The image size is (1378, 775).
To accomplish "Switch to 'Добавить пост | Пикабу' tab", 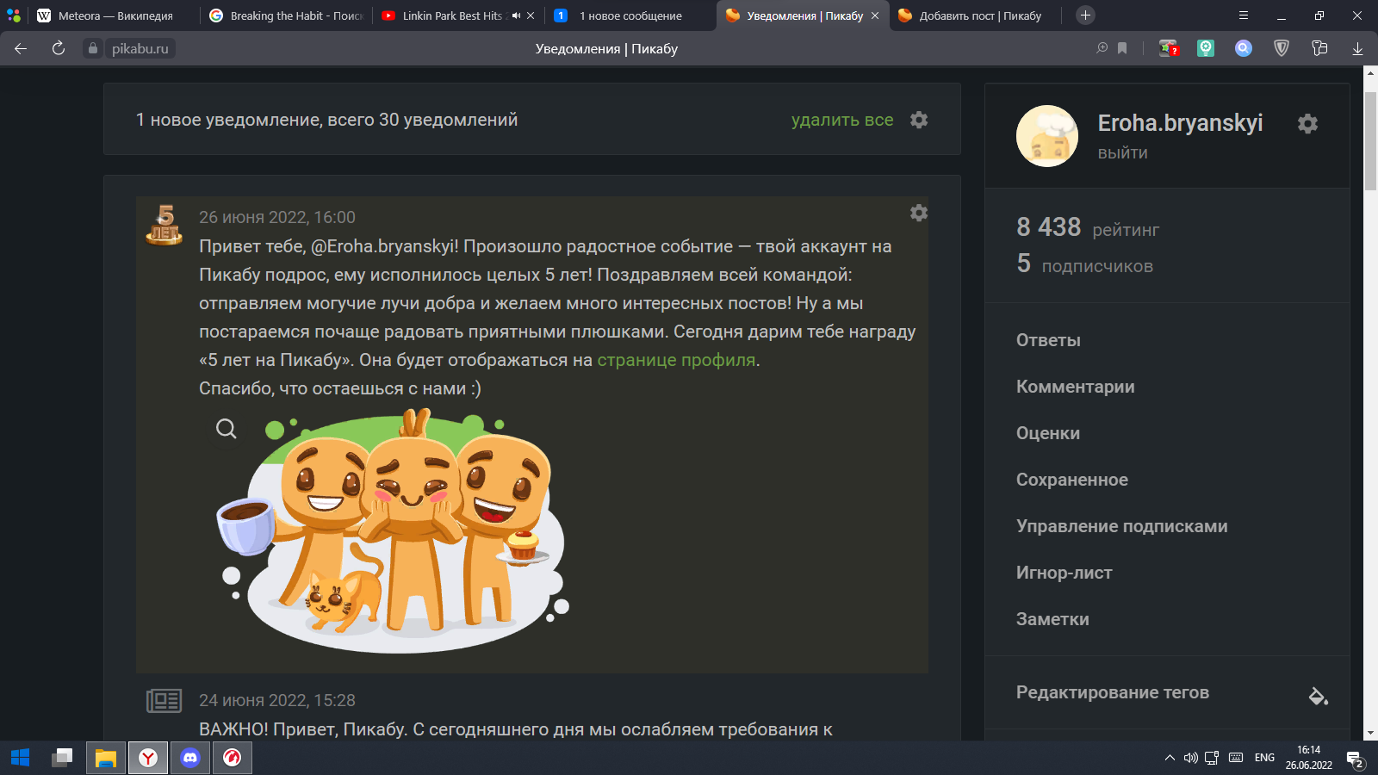I will (x=975, y=15).
